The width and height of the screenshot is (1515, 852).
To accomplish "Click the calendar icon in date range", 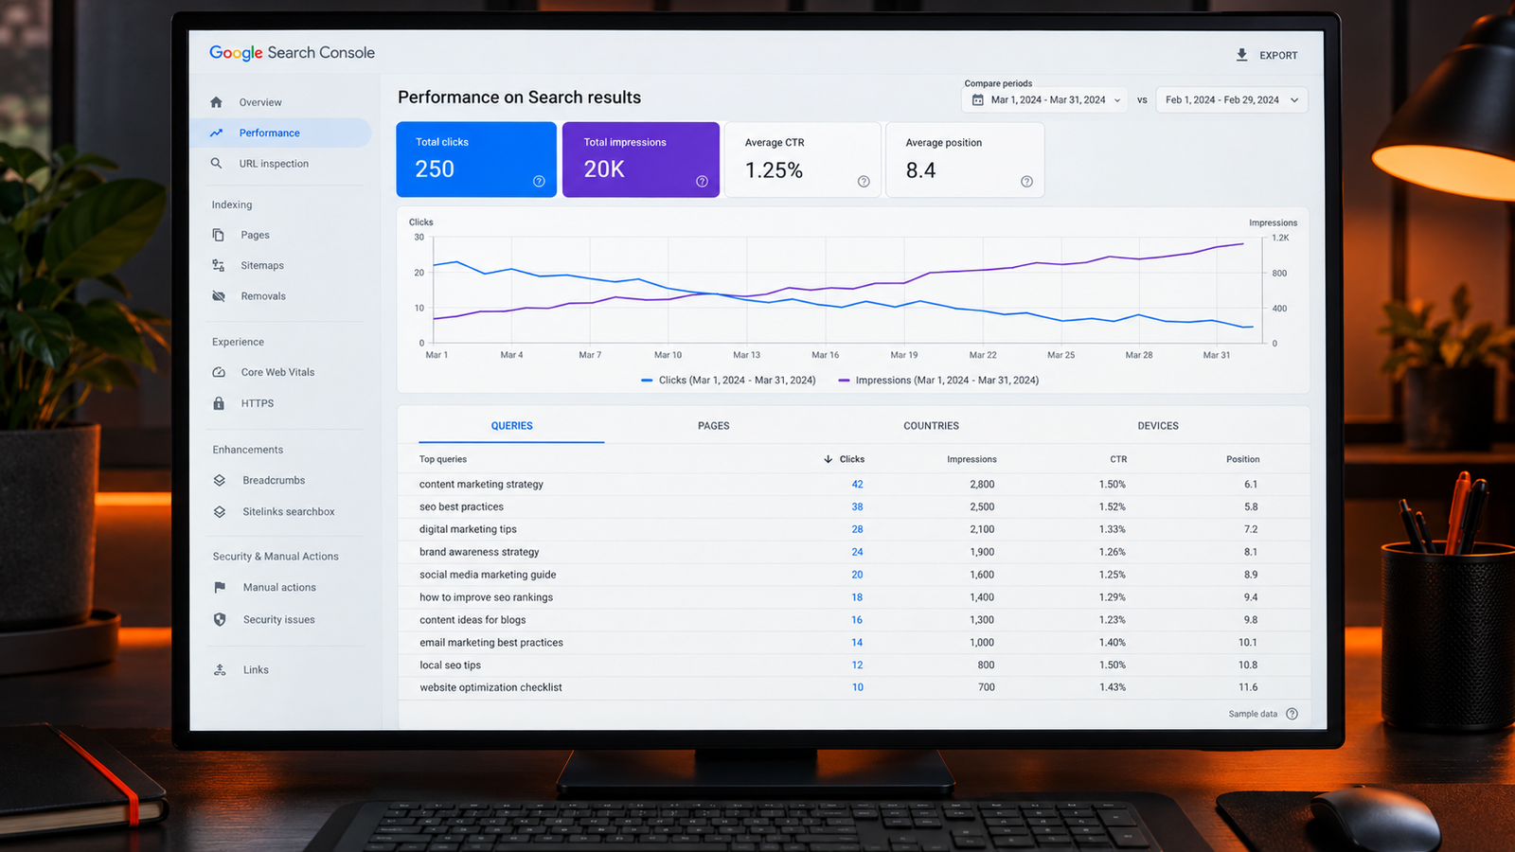I will click(x=978, y=99).
